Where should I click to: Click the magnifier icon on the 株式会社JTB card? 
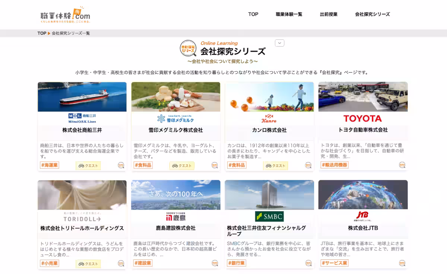[x=402, y=263]
